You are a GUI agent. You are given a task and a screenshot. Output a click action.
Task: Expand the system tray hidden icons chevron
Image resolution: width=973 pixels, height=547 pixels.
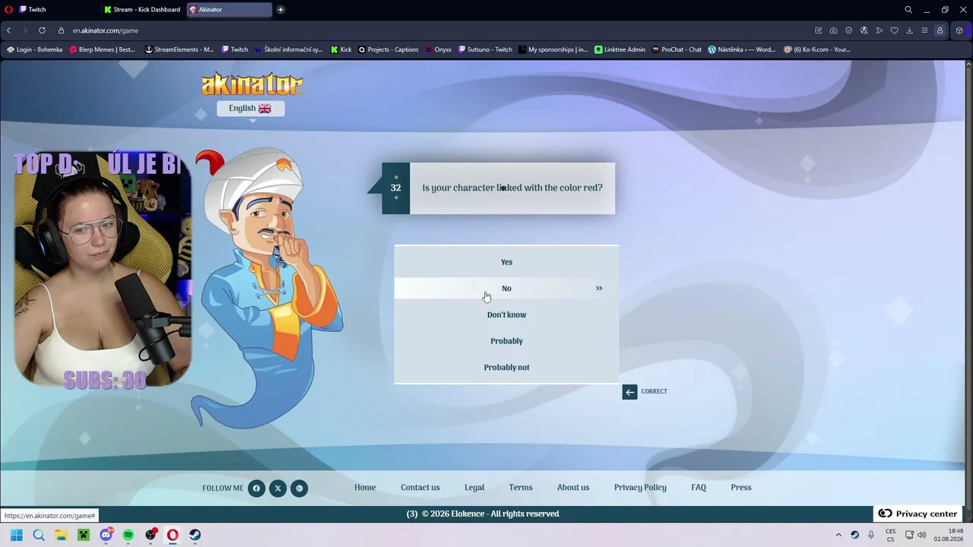[838, 535]
